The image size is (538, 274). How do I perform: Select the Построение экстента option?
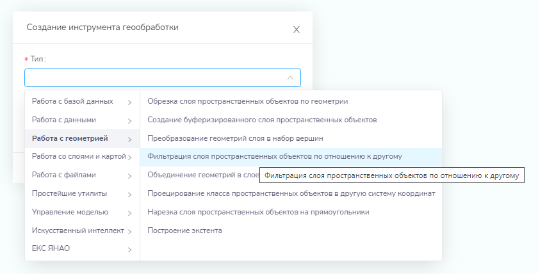(x=184, y=230)
